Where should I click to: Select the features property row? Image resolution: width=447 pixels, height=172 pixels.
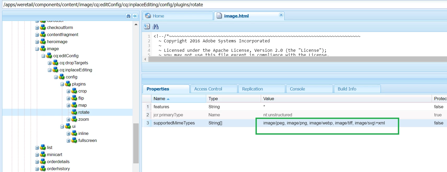(x=294, y=107)
